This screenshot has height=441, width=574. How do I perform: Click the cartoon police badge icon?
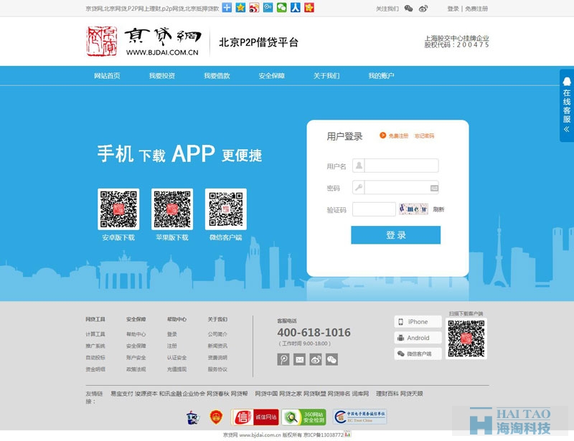click(192, 417)
